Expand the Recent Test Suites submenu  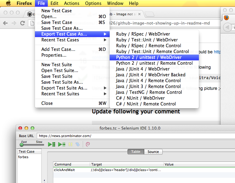tap(72, 94)
